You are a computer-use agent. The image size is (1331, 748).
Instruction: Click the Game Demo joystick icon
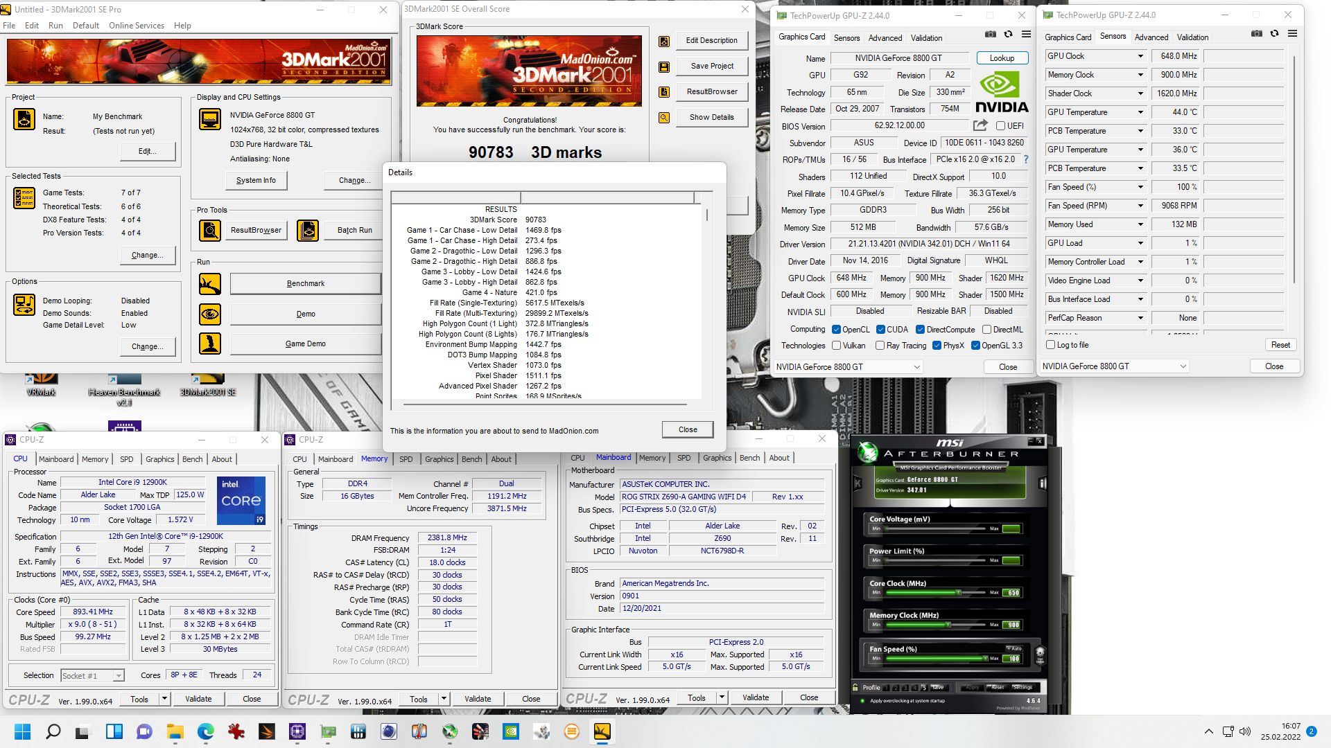pyautogui.click(x=210, y=344)
